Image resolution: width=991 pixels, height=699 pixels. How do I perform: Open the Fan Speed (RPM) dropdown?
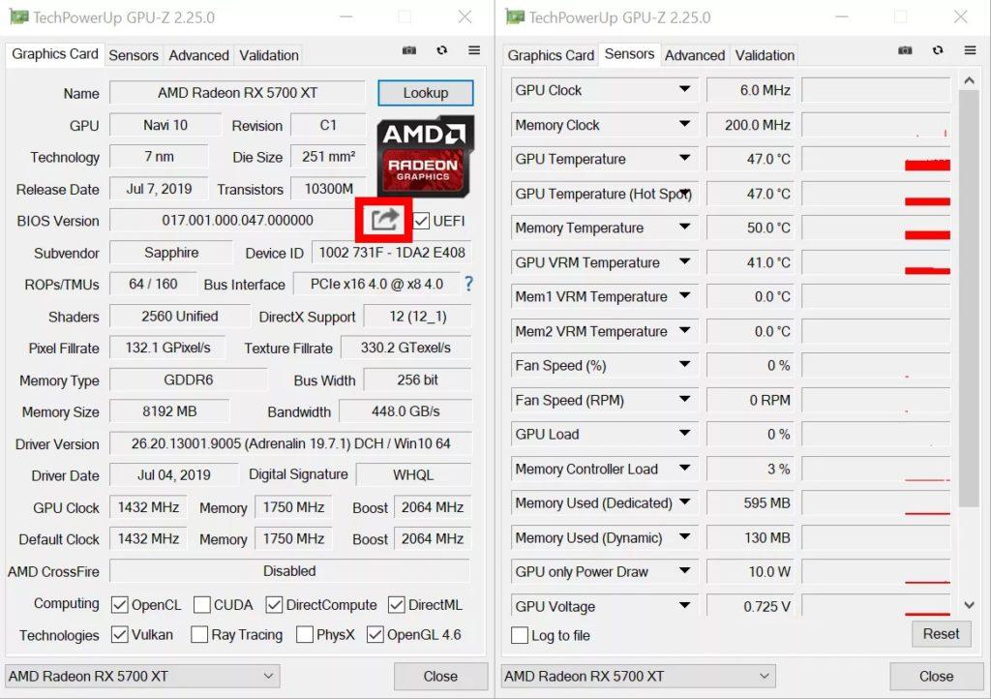(684, 399)
